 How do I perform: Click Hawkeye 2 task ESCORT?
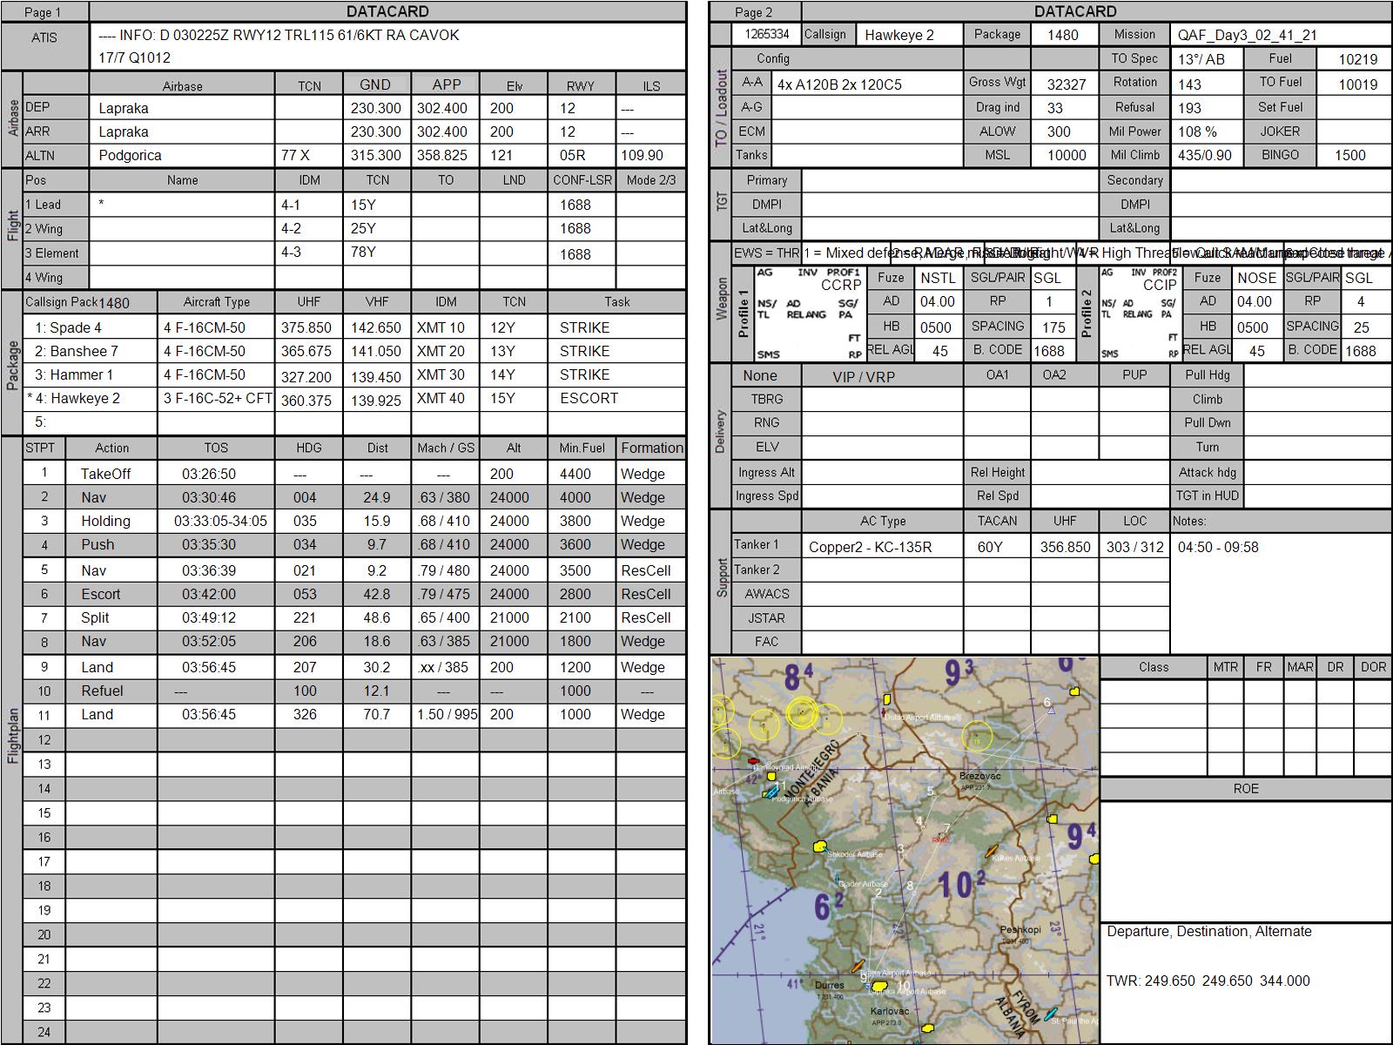pos(589,398)
